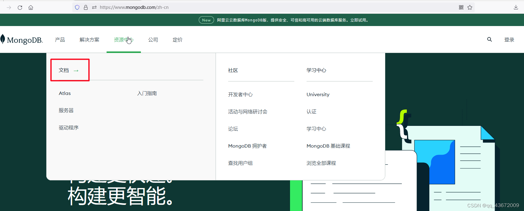Open 开发者中心

240,95
